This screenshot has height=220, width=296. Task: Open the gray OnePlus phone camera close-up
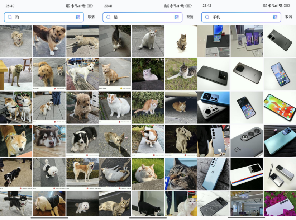coord(247,141)
